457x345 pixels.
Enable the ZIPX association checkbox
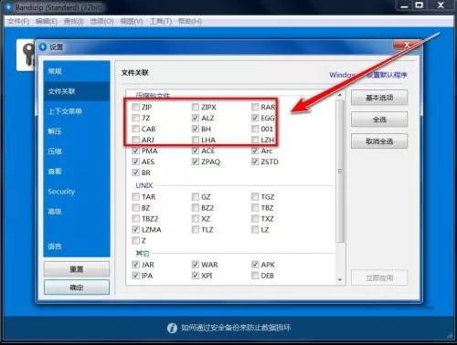[196, 107]
